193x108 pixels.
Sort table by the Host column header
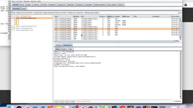click(x=63, y=16)
